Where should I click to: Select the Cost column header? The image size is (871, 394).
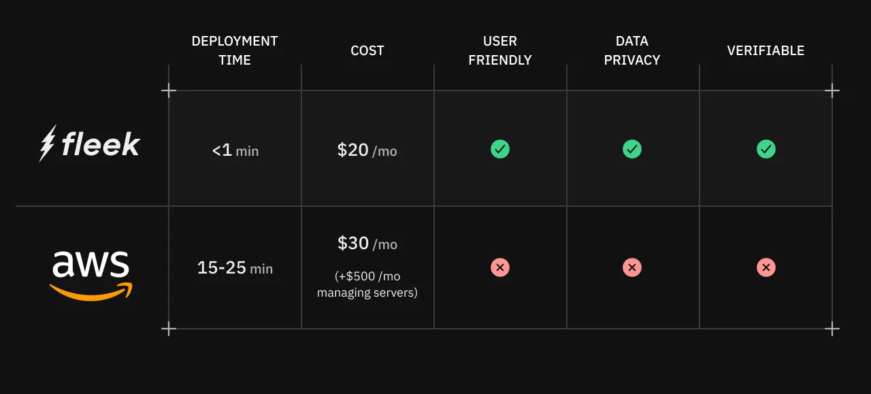pos(367,50)
